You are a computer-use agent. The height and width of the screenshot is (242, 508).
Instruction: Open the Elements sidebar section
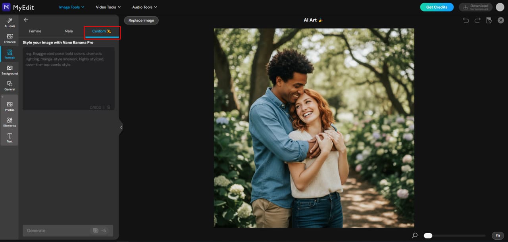pyautogui.click(x=10, y=122)
